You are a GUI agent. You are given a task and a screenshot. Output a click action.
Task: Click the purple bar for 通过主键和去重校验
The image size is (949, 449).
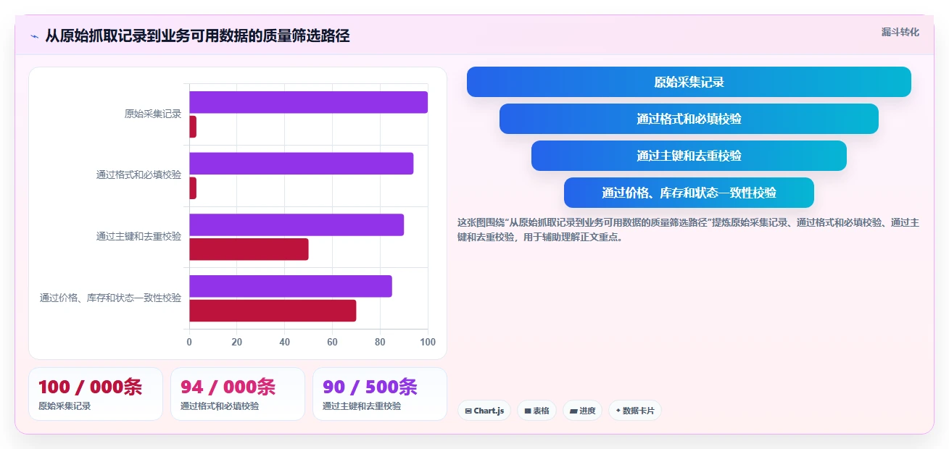[x=297, y=224]
